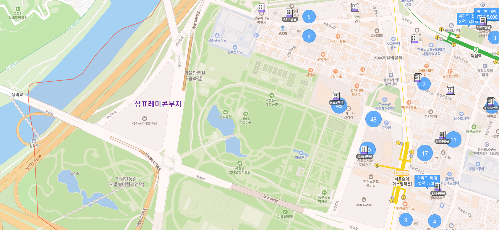499x230 pixels.
Task: Open the 아파트 매매 20억 5,000 price bubble
Action: tap(427, 182)
